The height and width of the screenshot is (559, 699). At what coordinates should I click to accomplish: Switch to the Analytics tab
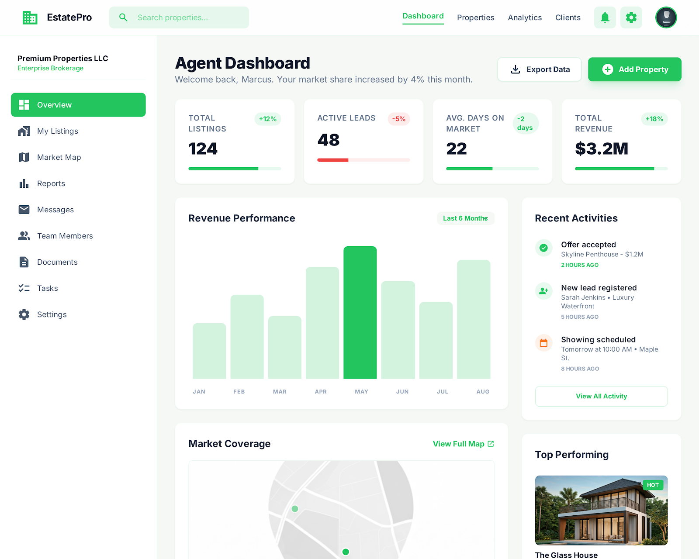pyautogui.click(x=525, y=17)
